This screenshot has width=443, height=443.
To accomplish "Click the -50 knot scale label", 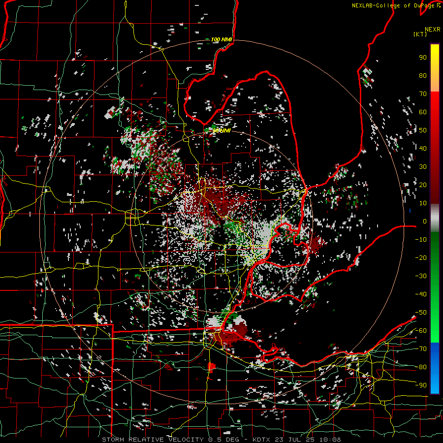I will pos(421,313).
